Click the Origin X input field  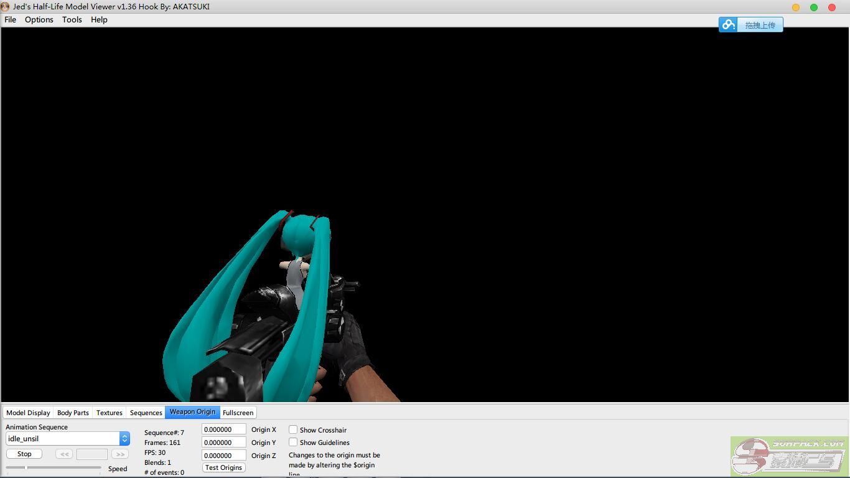pos(223,429)
